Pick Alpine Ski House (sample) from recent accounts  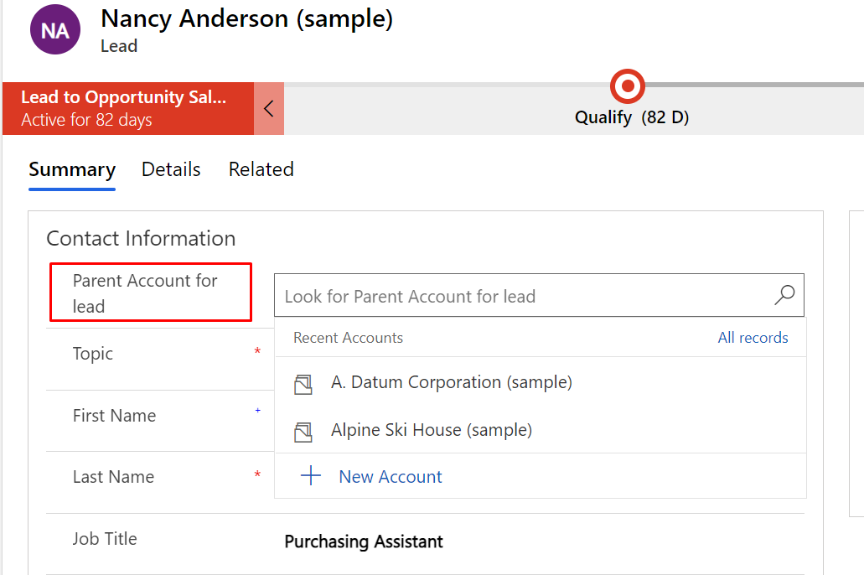tap(432, 430)
